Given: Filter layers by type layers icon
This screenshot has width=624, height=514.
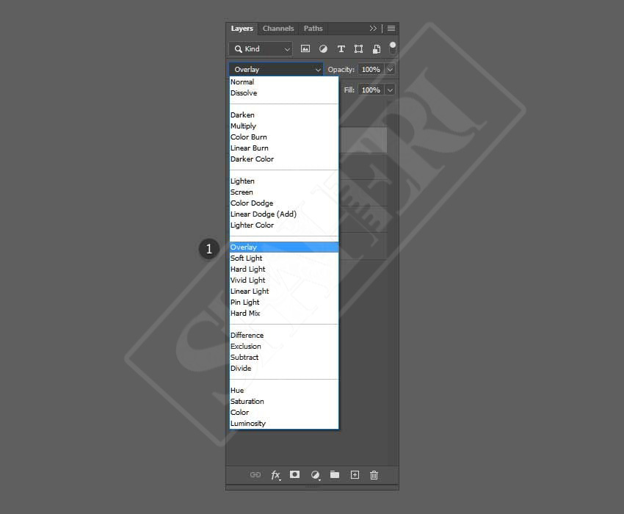Looking at the screenshot, I should click(x=341, y=49).
